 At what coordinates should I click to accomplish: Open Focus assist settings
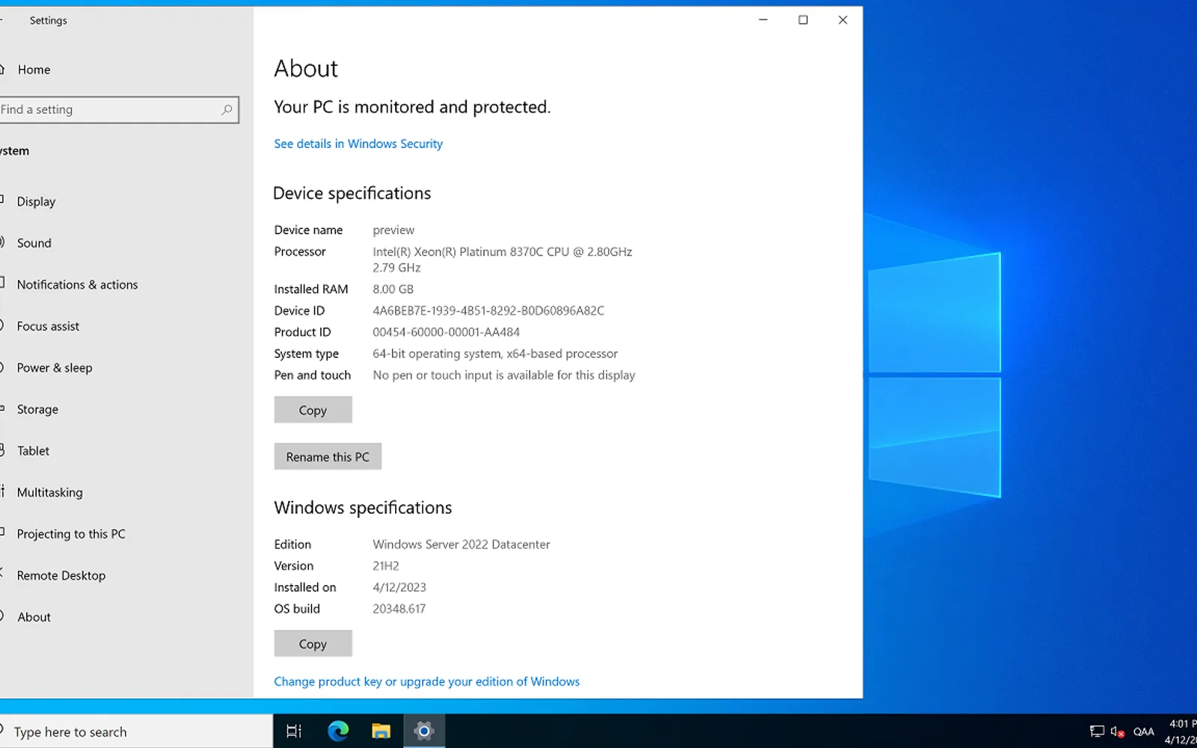pyautogui.click(x=48, y=326)
